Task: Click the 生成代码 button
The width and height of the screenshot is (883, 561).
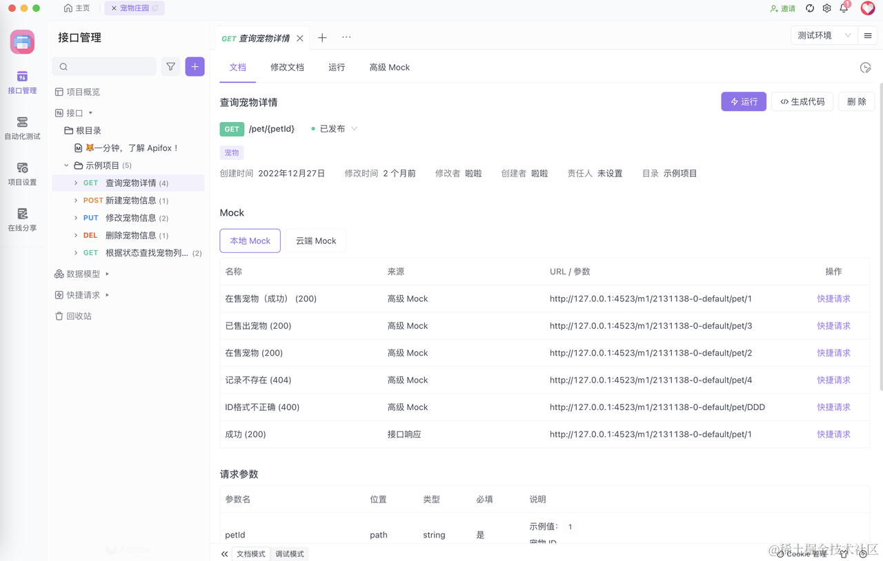Action: pos(802,101)
